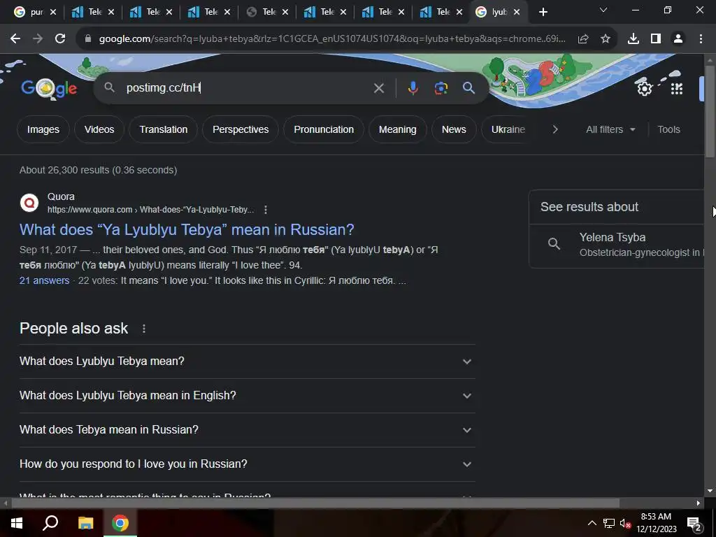Image resolution: width=716 pixels, height=537 pixels.
Task: Open 'What does Ya Lyublyu Tebya mean' link
Action: 187,229
